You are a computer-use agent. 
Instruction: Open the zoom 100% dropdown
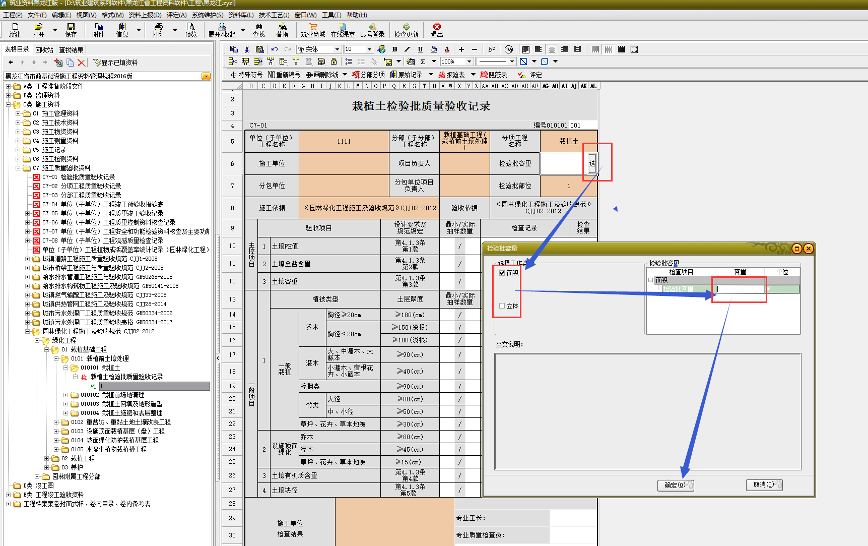click(x=469, y=62)
